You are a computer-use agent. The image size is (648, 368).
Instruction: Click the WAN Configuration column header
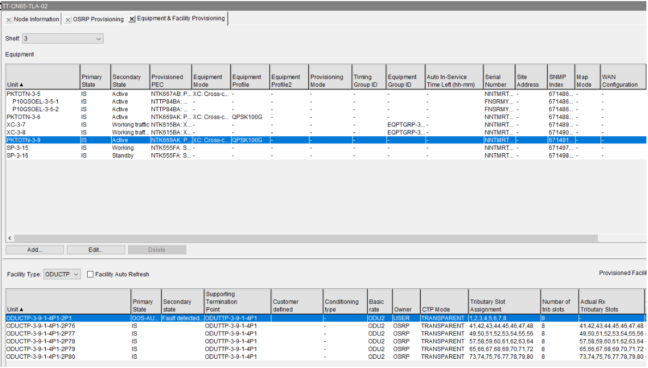pyautogui.click(x=623, y=77)
